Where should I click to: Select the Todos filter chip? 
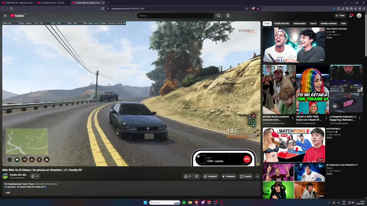tap(267, 23)
